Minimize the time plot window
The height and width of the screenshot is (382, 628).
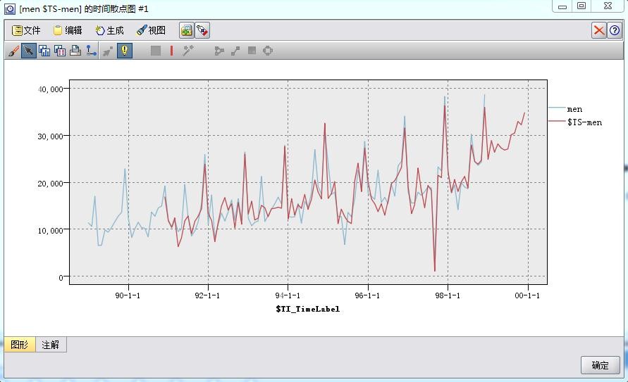(x=562, y=6)
